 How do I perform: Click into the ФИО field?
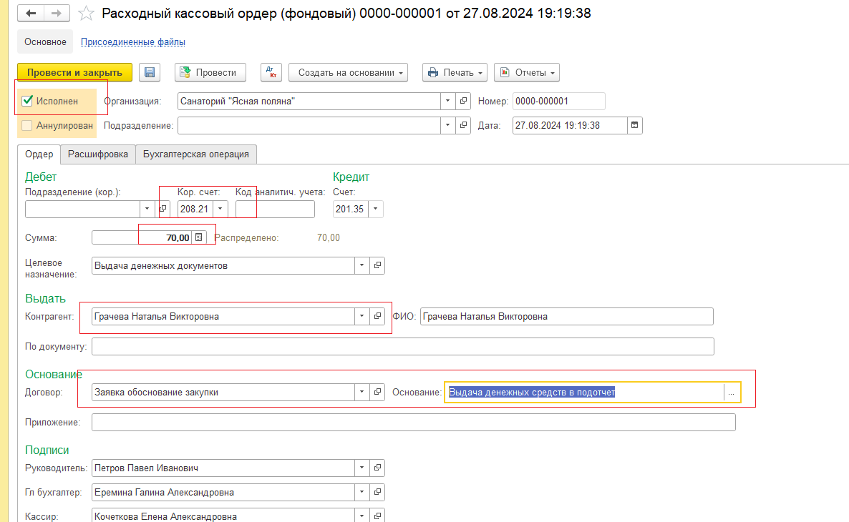[x=567, y=317]
